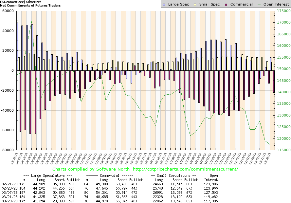Viewport: 291px width, 203px height.
Task: Select the Commercial legend label
Action: pyautogui.click(x=241, y=4)
